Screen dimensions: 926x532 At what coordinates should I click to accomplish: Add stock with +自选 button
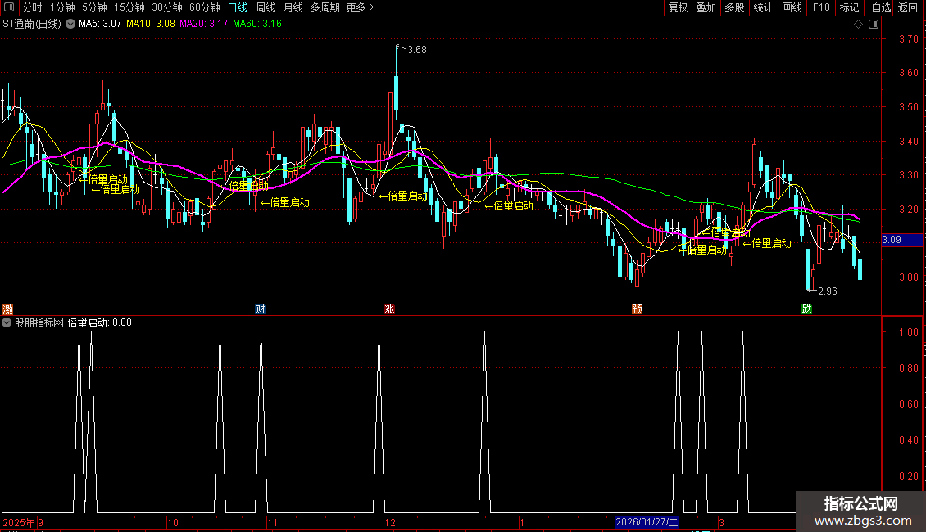[878, 7]
